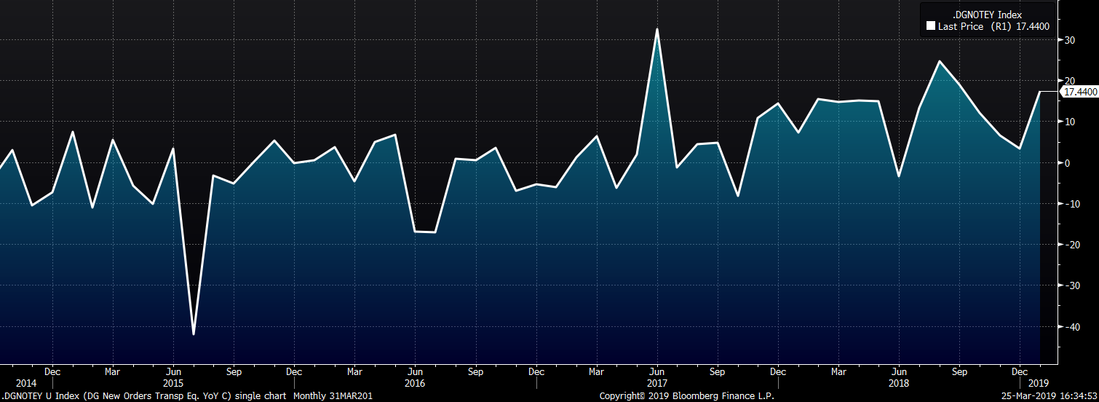1099x402 pixels.
Task: Click the 2015 year label on x-axis
Action: tap(173, 383)
